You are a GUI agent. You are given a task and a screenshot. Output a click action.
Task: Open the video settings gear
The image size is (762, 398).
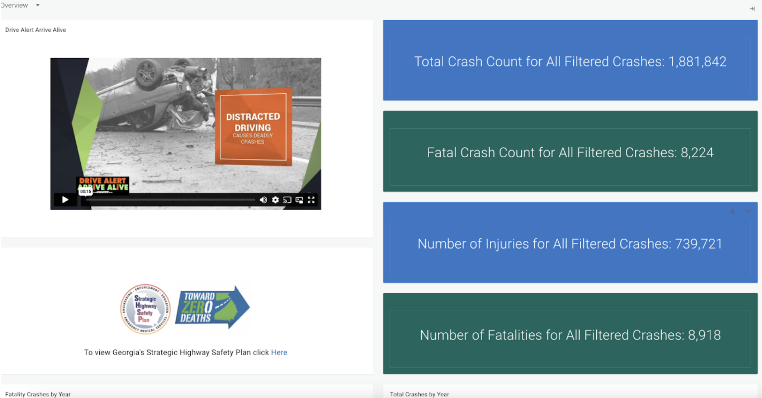coord(275,200)
